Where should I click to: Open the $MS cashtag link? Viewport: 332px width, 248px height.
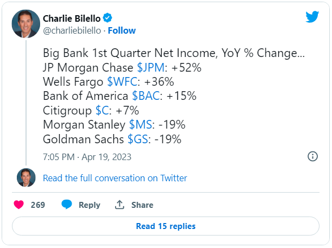tap(141, 124)
